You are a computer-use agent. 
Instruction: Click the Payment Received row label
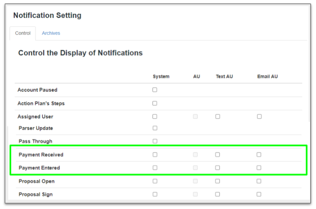coord(41,155)
